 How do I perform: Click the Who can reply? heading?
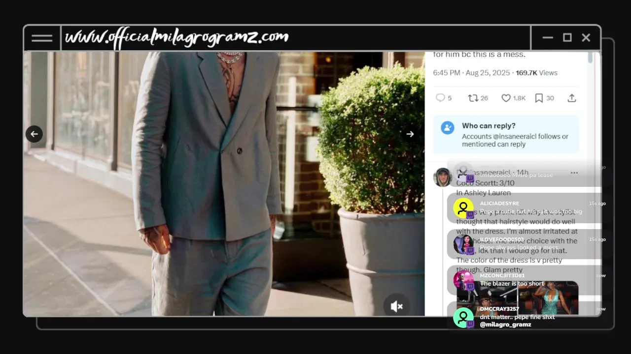pos(489,126)
